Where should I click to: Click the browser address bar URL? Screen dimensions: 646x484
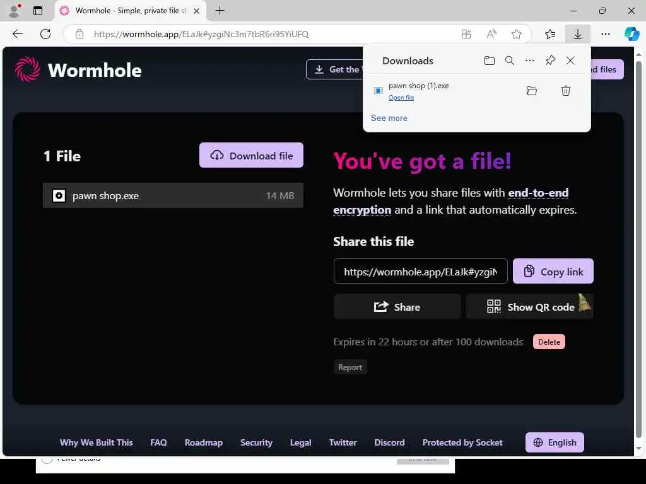[x=201, y=34]
